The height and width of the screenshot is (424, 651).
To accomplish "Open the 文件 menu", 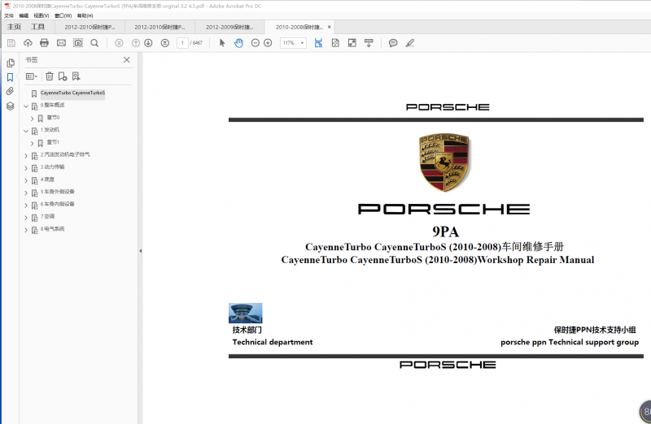I will coord(9,15).
